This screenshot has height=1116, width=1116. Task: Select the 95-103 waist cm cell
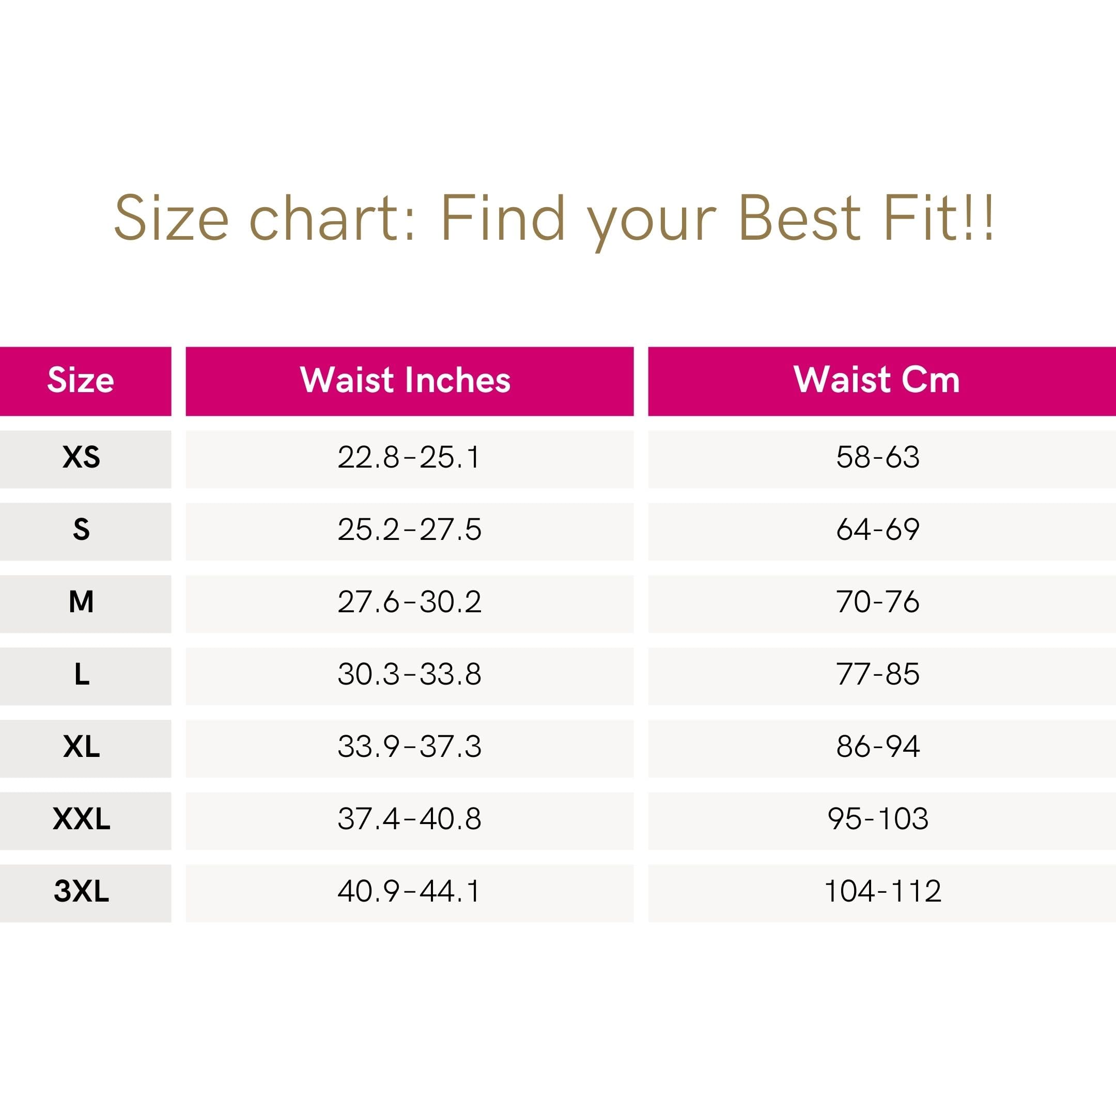pos(877,819)
